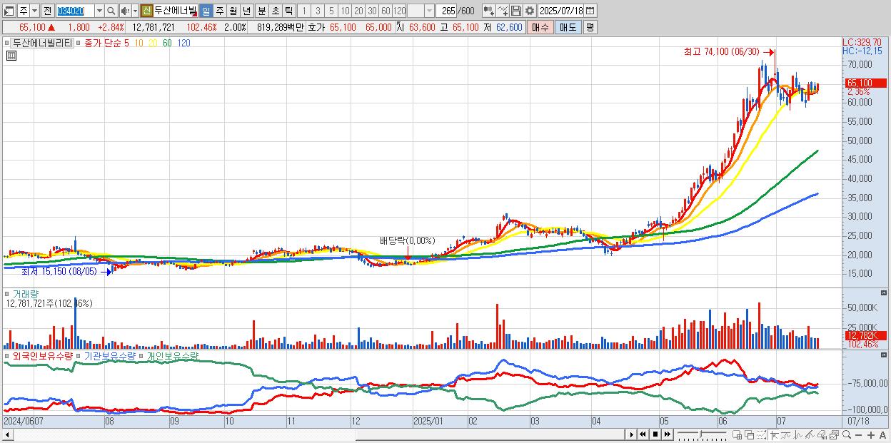
Task: Click the minus zoom-out icon at bottom
Action: [x=858, y=435]
